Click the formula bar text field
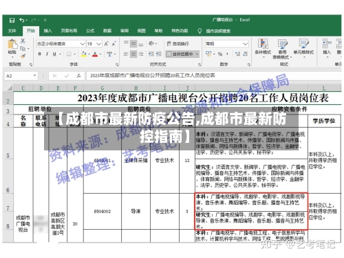Viewport: 344px width, 258px height. [213, 76]
